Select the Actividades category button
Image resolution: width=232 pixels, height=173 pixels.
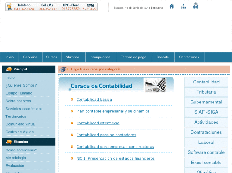coord(206,122)
